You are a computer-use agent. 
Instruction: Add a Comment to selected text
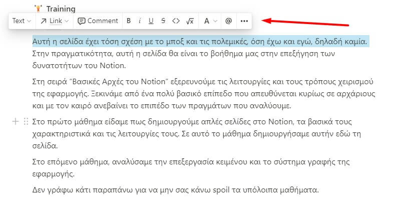(98, 21)
